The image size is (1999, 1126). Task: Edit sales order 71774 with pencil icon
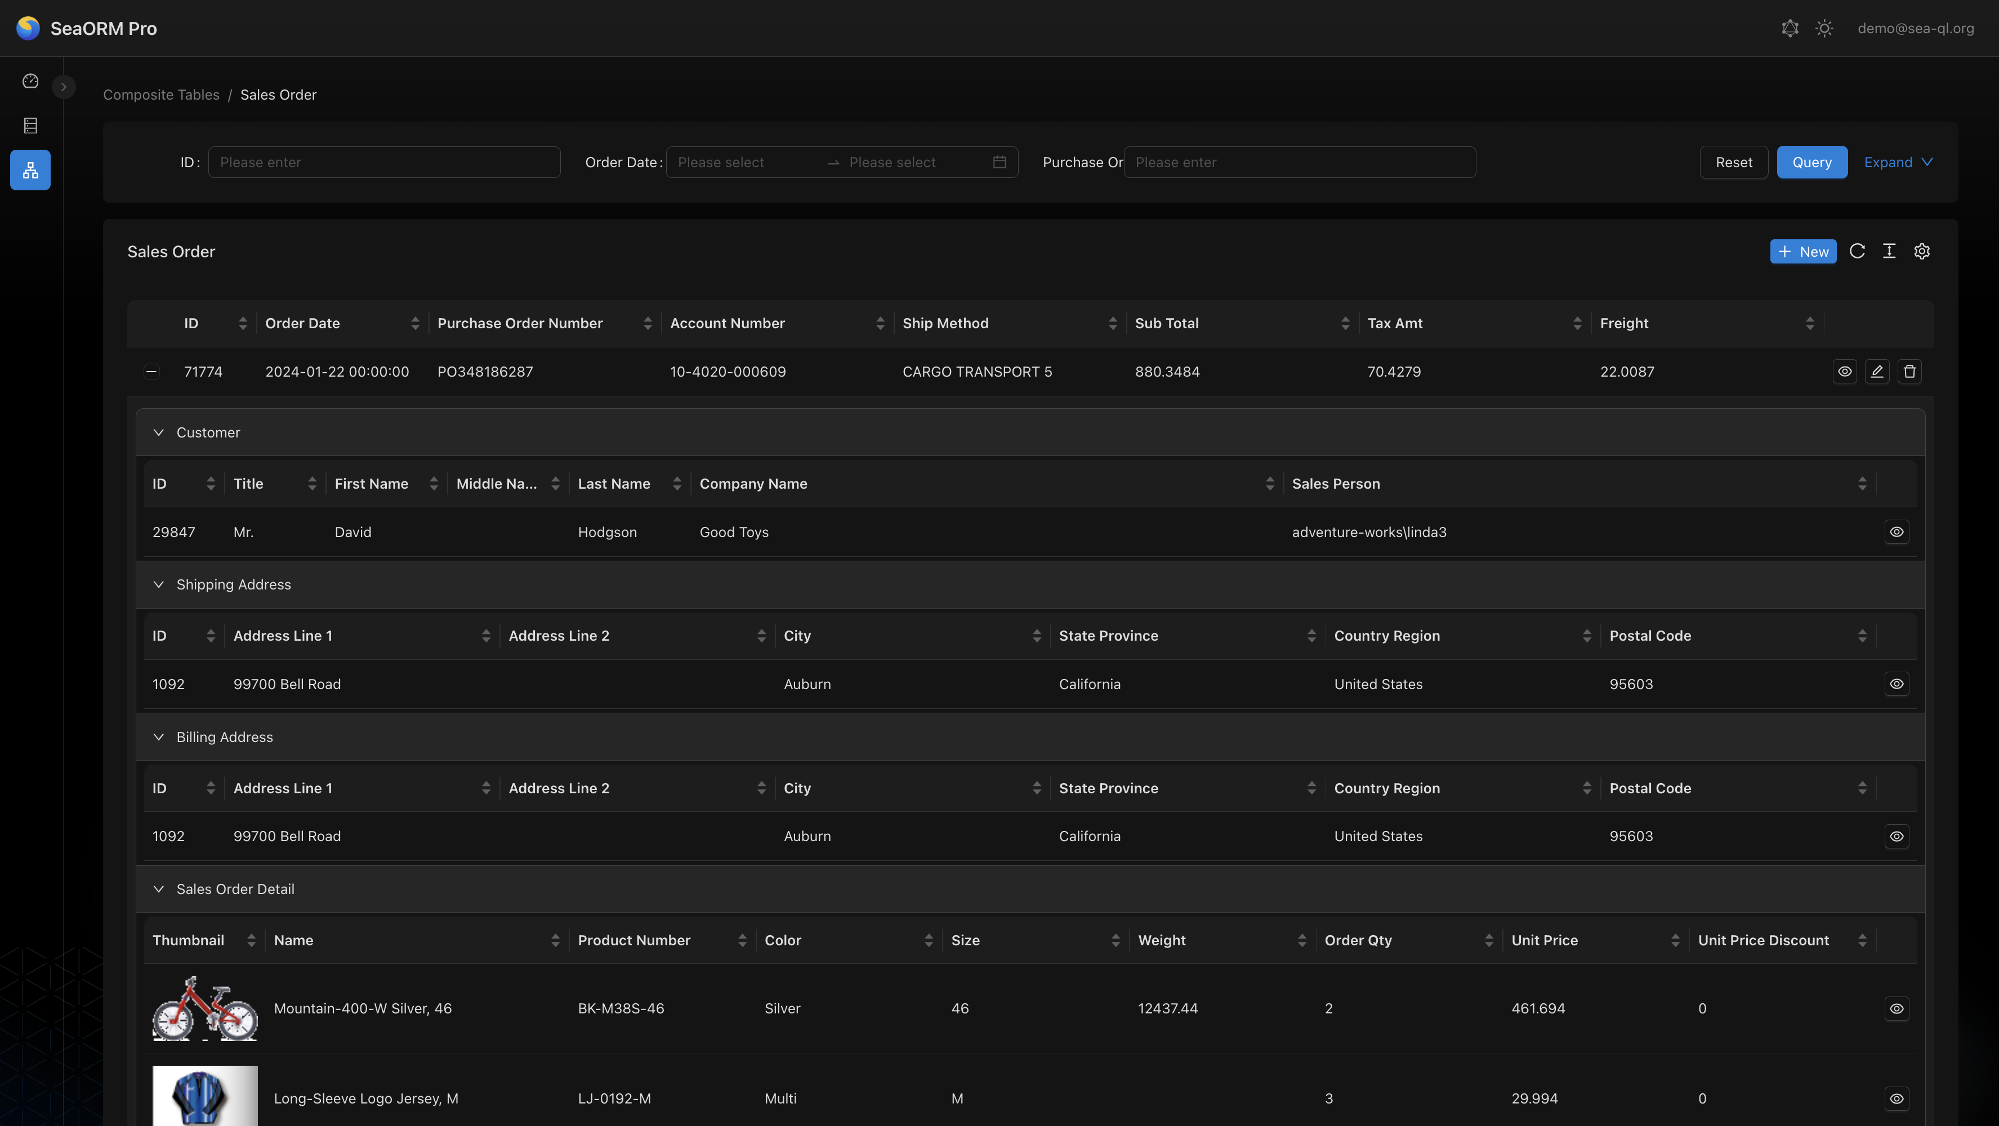point(1877,371)
